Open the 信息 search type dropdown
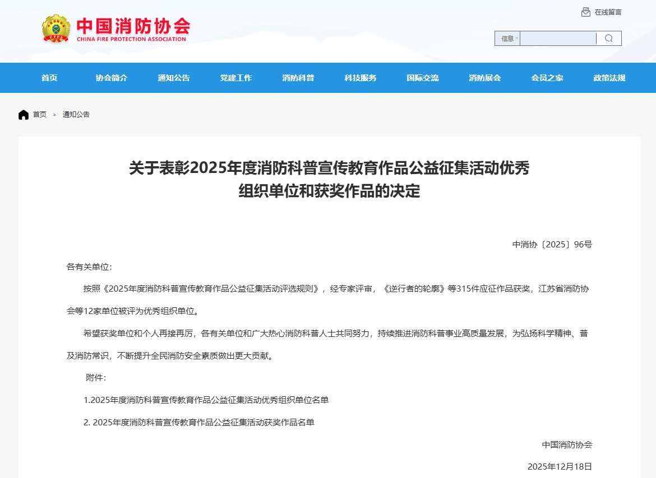This screenshot has height=478, width=656. tap(508, 39)
